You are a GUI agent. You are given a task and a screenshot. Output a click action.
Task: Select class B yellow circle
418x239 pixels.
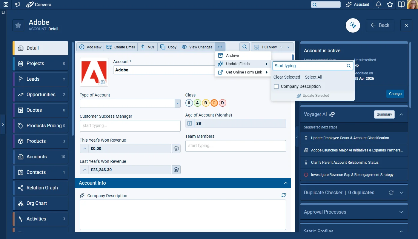tap(206, 103)
